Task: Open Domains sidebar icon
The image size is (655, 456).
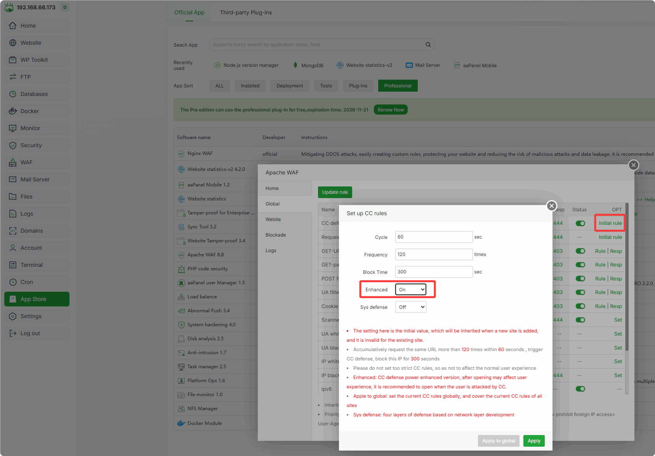Action: tap(13, 231)
